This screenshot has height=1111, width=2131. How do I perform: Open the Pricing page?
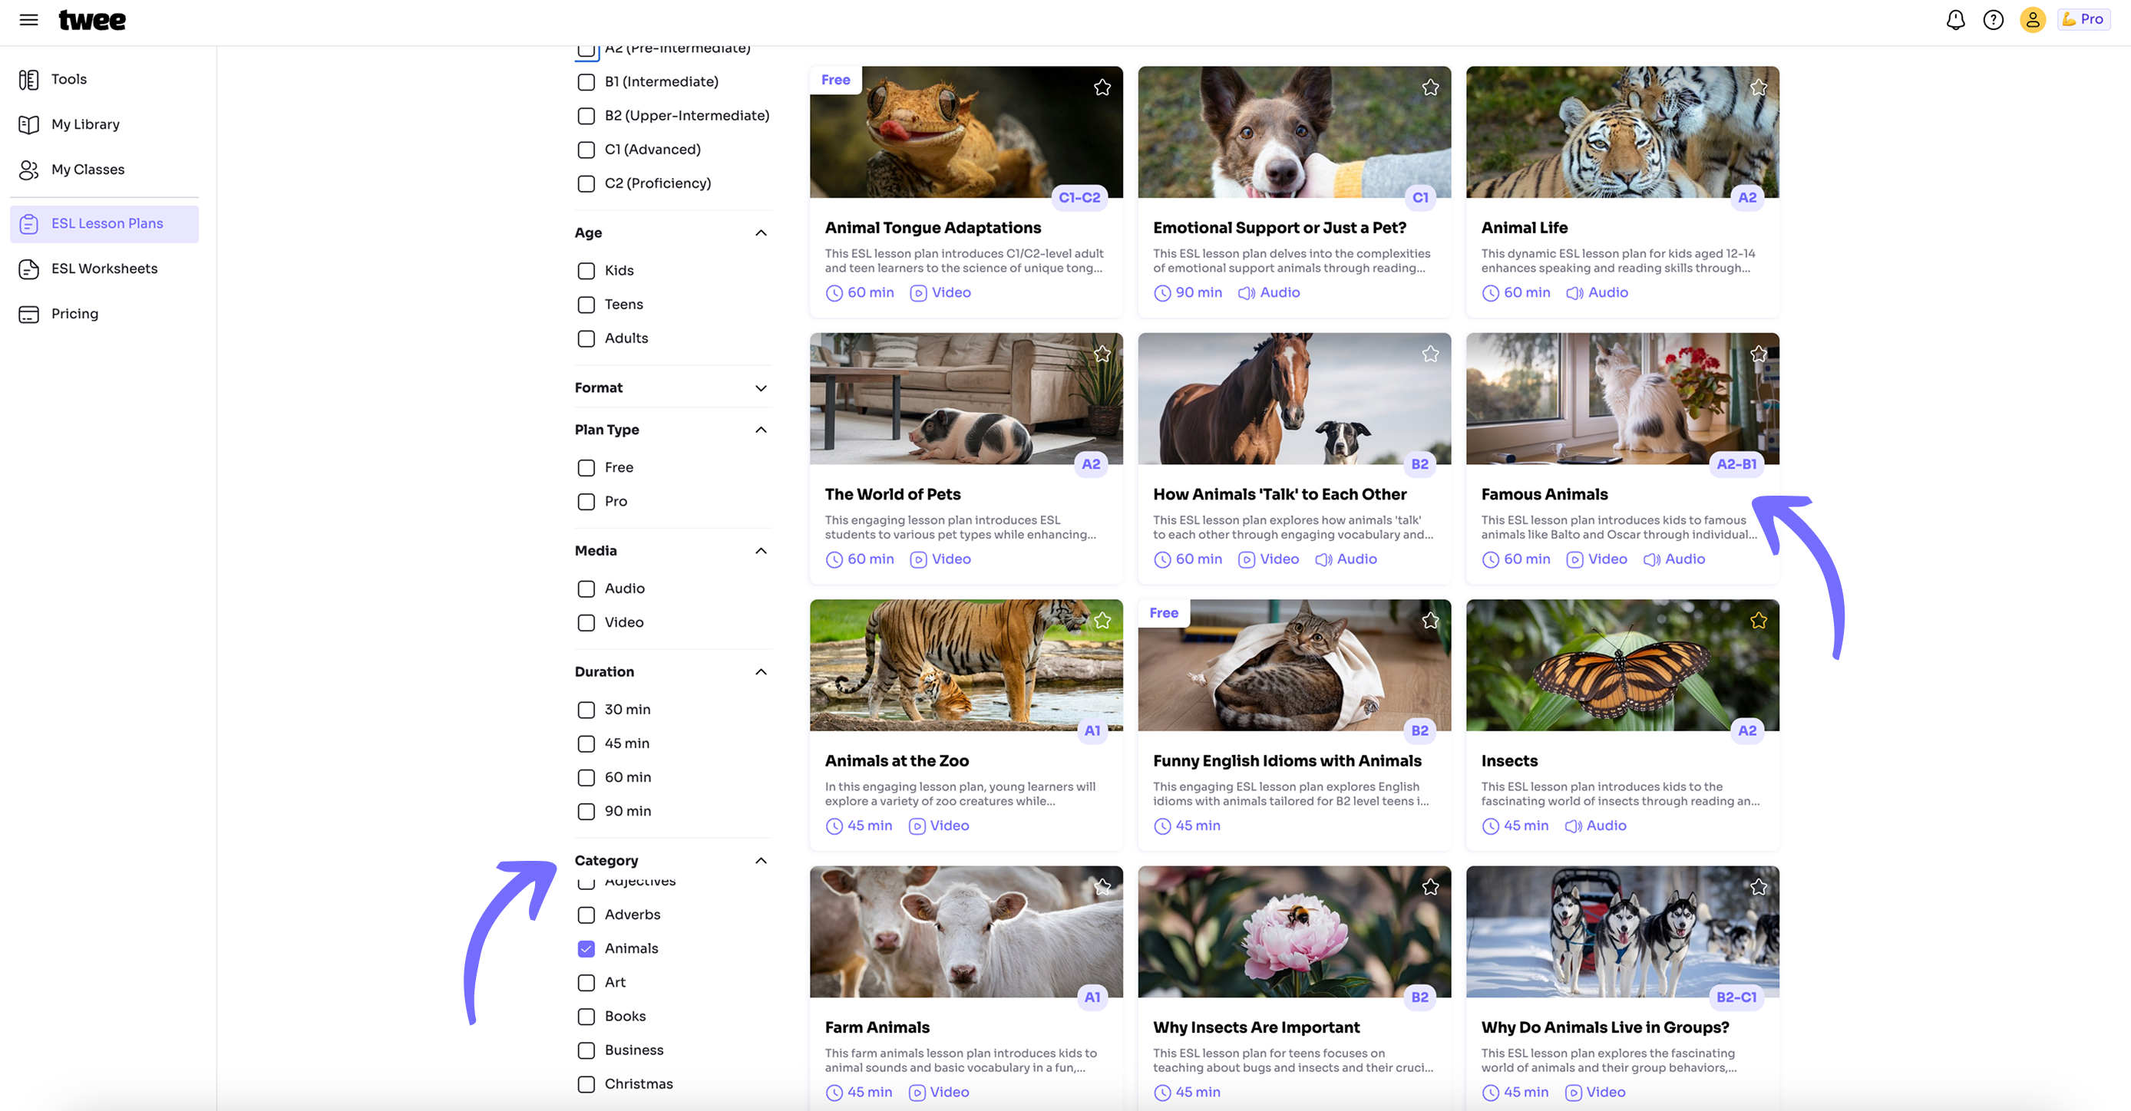coord(104,314)
